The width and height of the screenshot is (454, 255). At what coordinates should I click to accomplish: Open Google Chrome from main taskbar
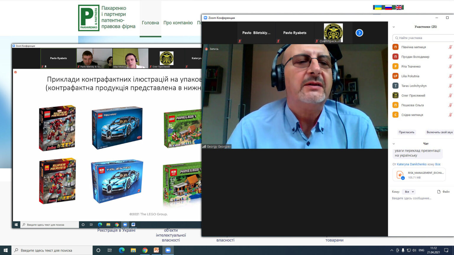[145, 250]
